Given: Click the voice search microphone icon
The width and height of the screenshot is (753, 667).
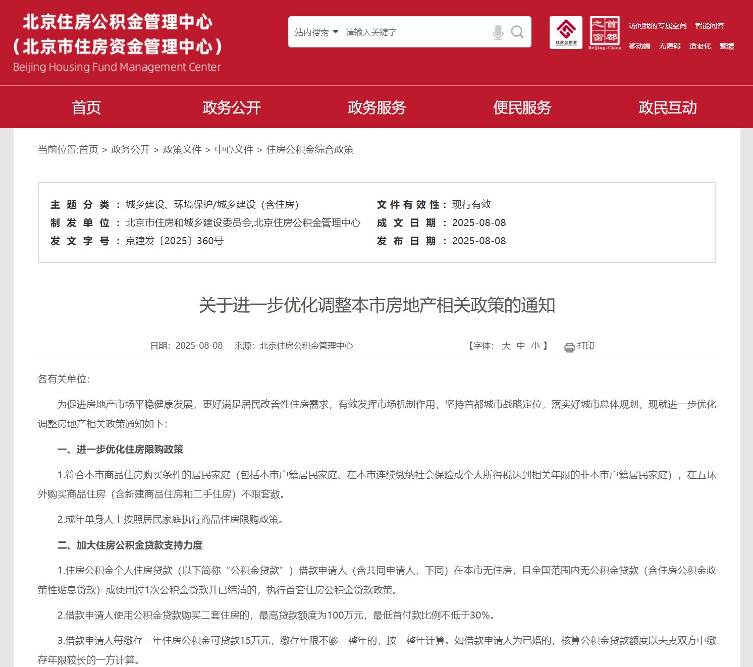Looking at the screenshot, I should (x=499, y=32).
